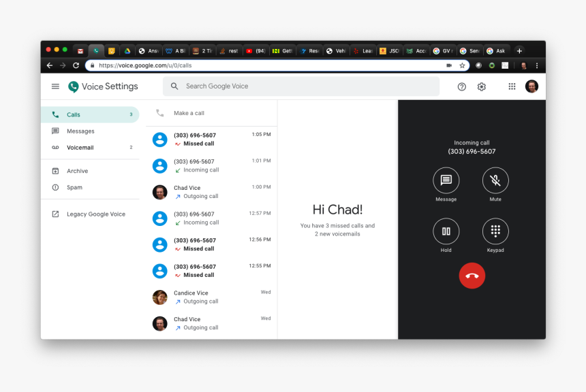Switch to the Gmail tab
Screen dimensions: 586x392
pyautogui.click(x=80, y=51)
